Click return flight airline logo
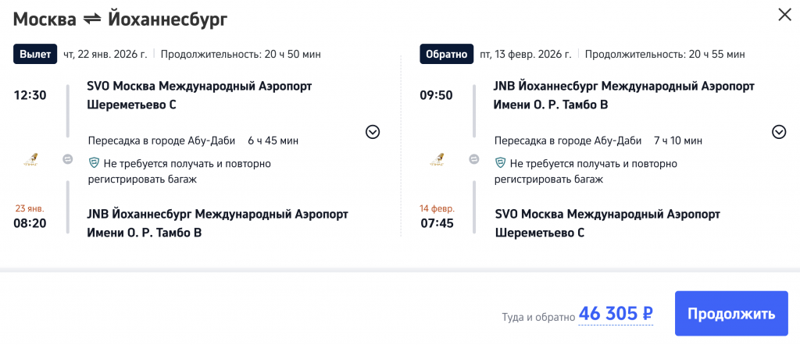 coord(436,160)
